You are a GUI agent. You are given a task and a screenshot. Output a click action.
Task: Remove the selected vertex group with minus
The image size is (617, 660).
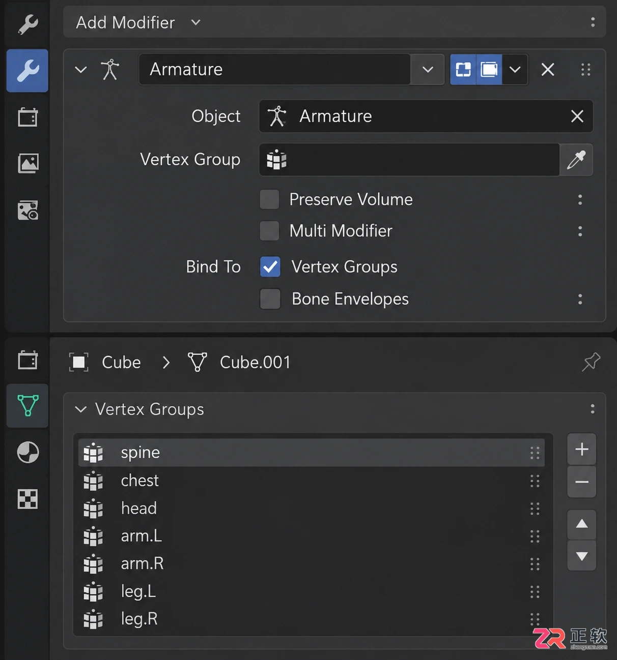coord(582,482)
